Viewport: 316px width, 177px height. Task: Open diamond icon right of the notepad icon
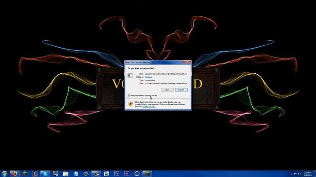(86, 174)
